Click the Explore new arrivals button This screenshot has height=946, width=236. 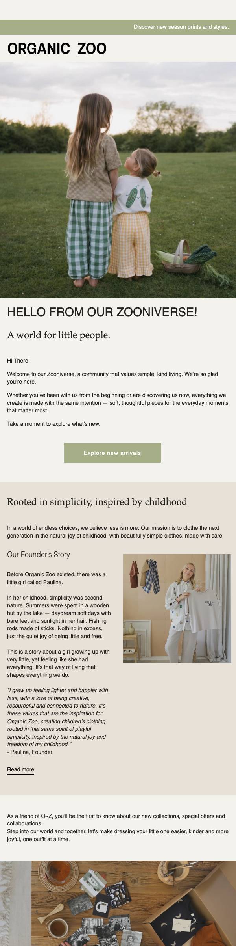[112, 453]
